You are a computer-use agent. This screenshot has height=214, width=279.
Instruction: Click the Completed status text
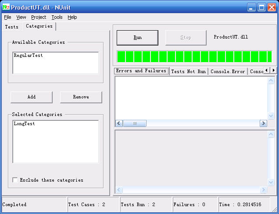(x=14, y=205)
